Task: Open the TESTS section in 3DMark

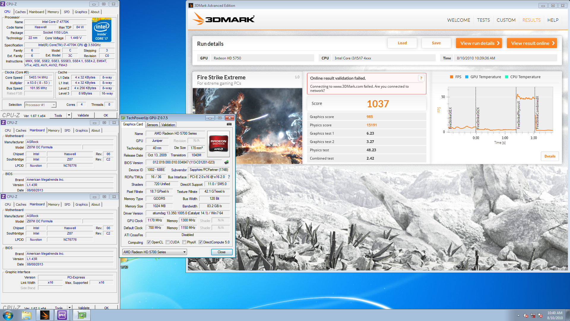Action: 483,20
